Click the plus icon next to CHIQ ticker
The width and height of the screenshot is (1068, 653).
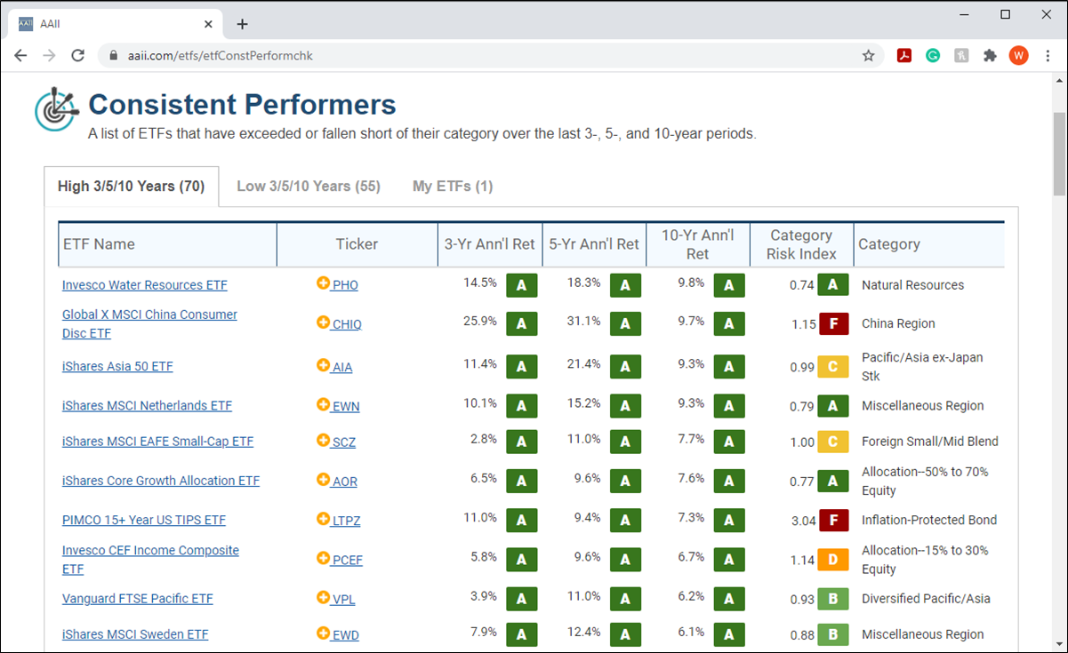(x=323, y=323)
